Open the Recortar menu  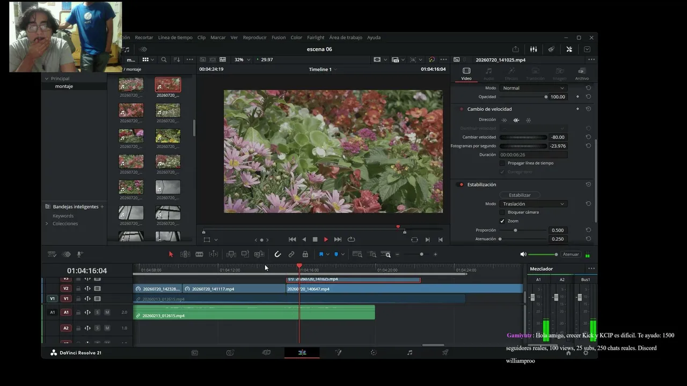click(x=144, y=38)
